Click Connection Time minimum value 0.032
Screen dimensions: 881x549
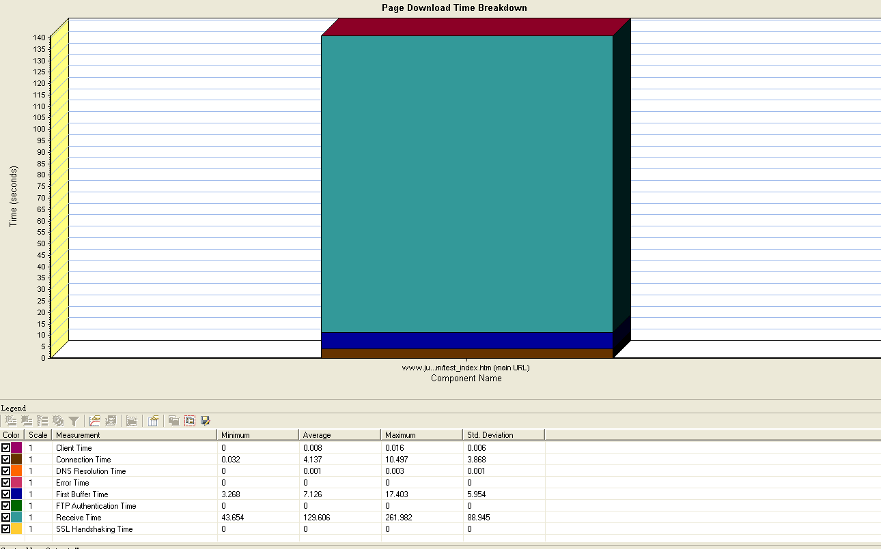[x=230, y=459]
